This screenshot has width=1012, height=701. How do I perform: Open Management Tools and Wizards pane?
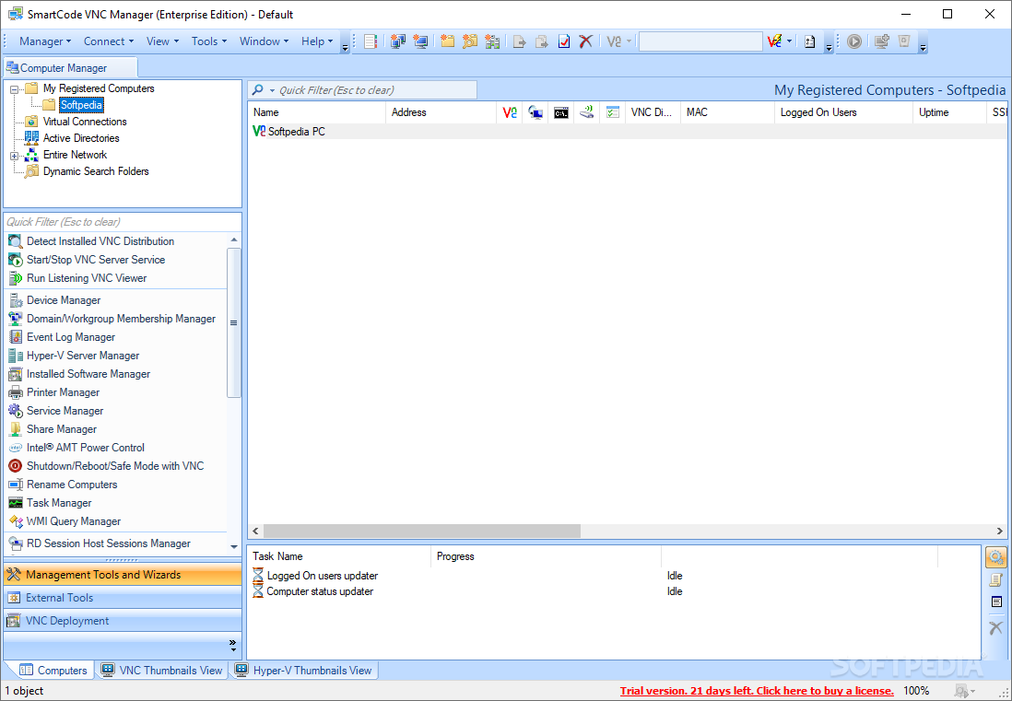[x=123, y=575]
